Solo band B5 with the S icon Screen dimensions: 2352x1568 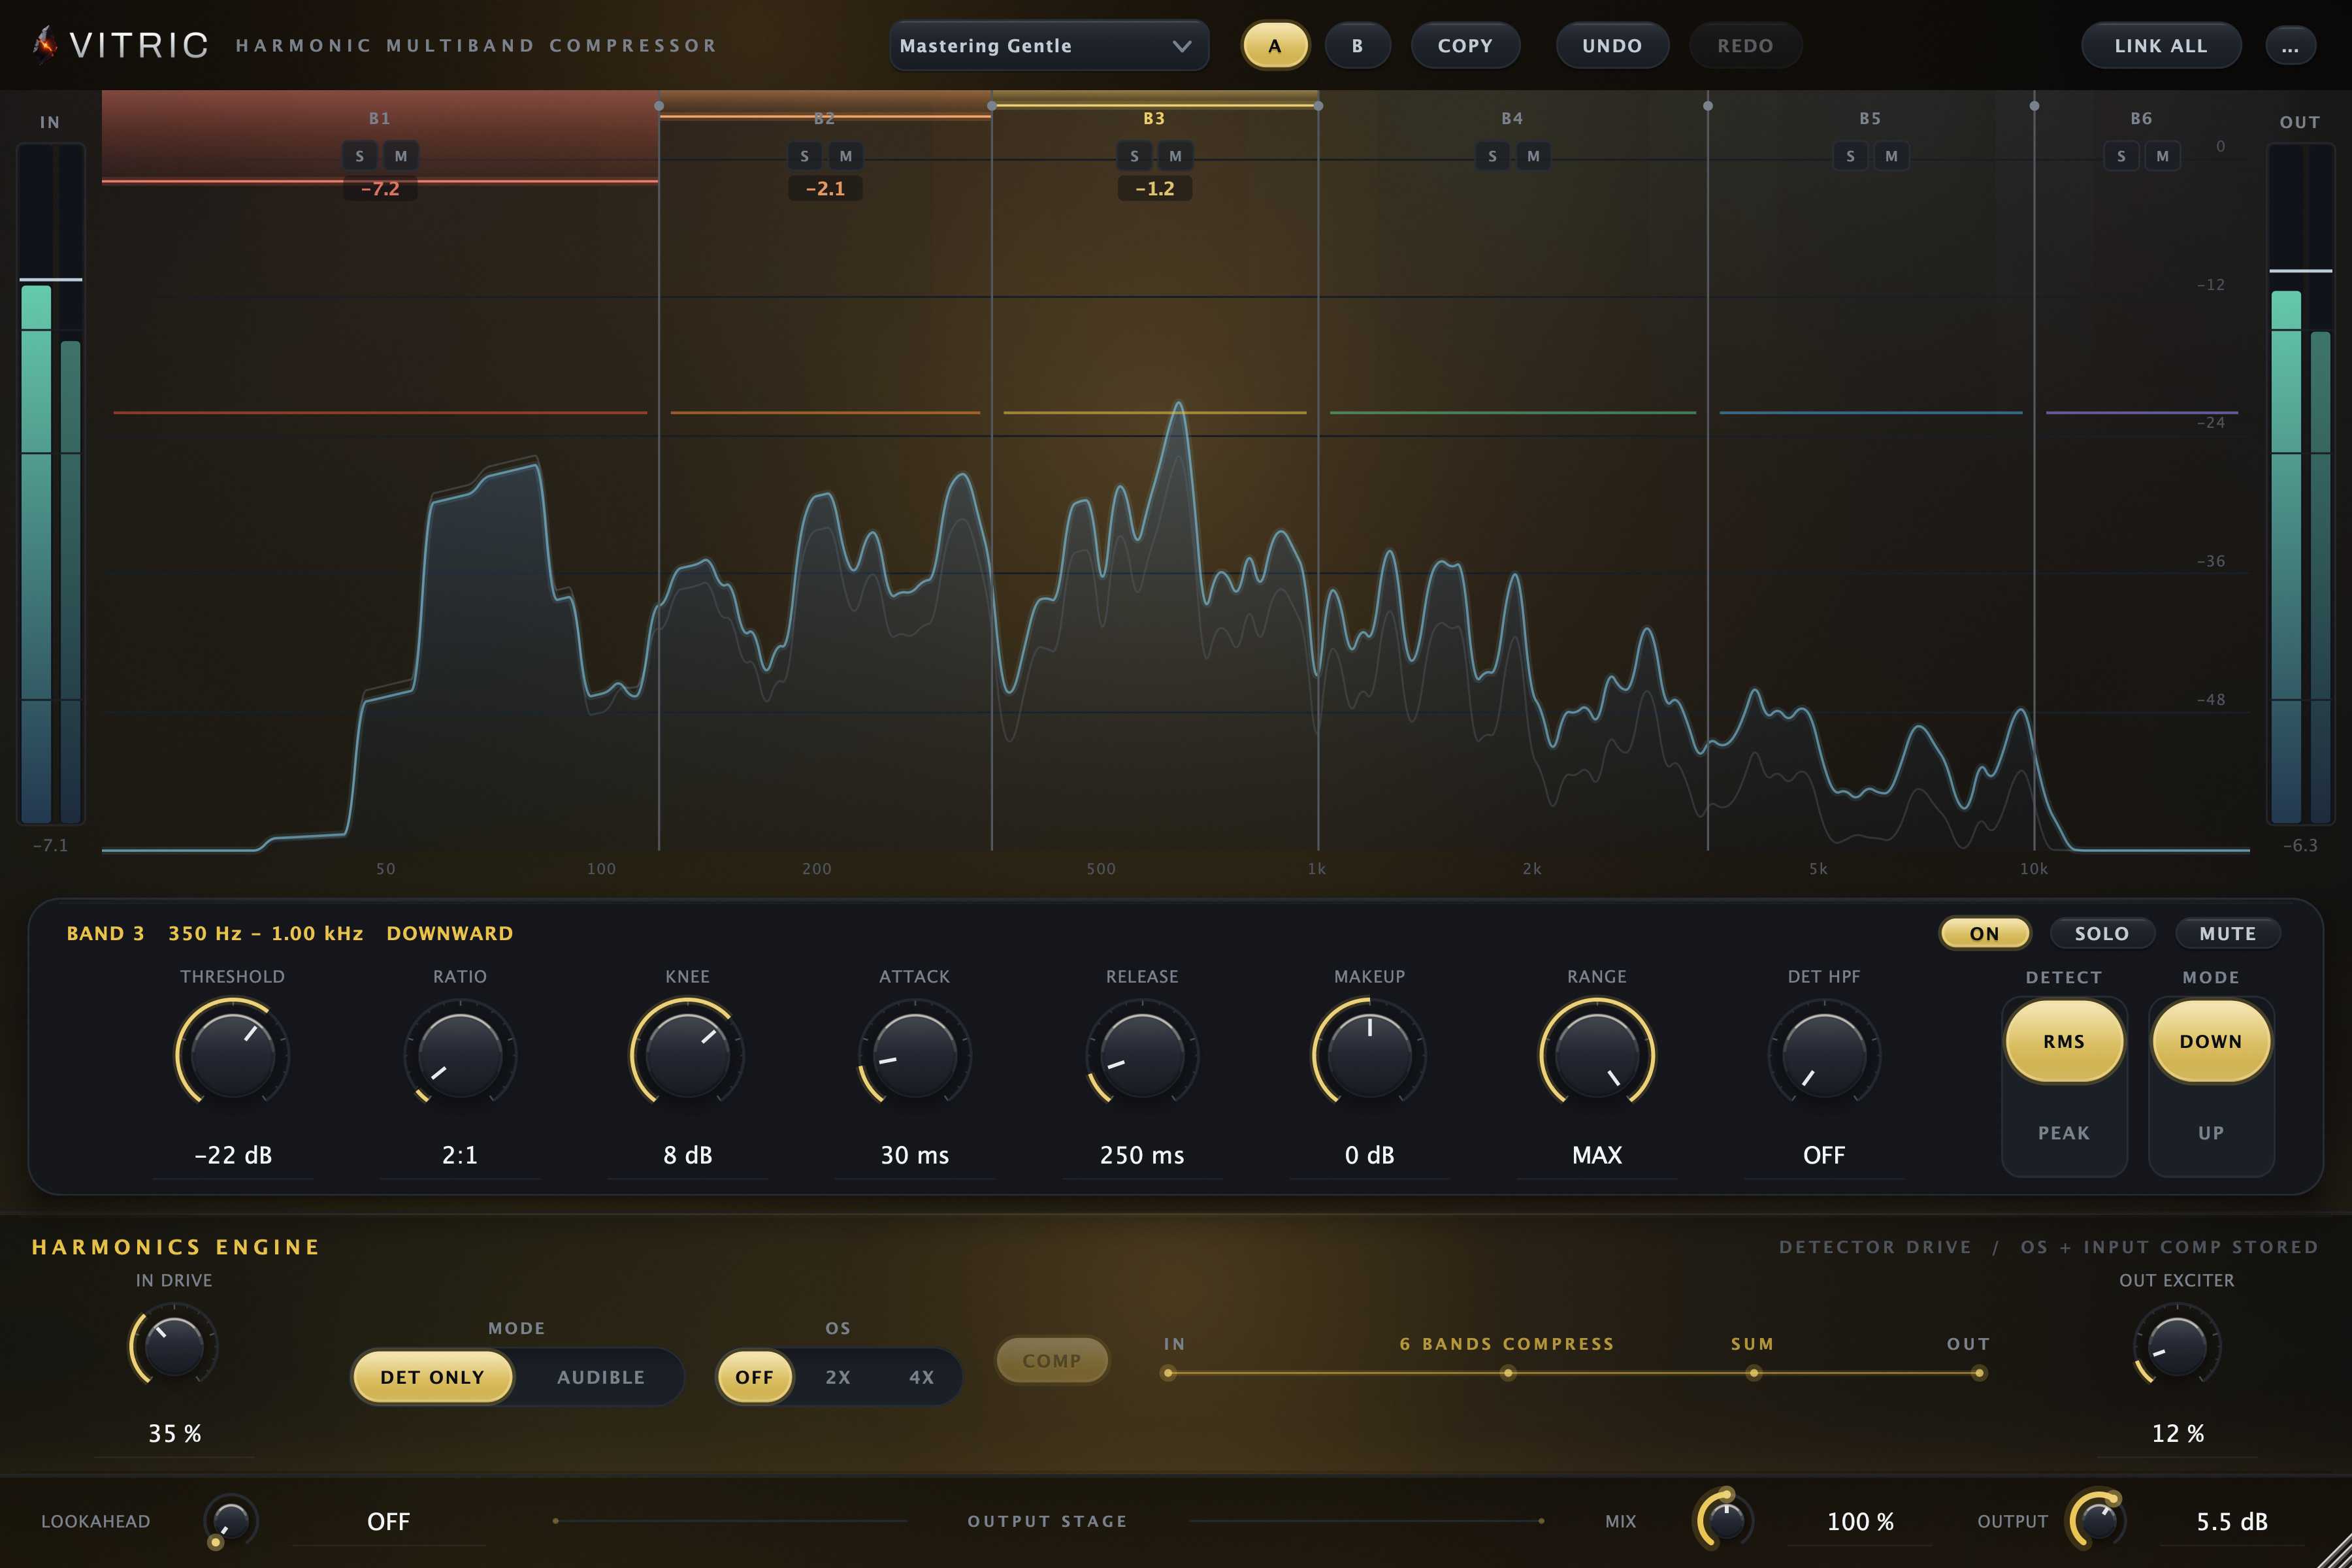pos(1850,156)
